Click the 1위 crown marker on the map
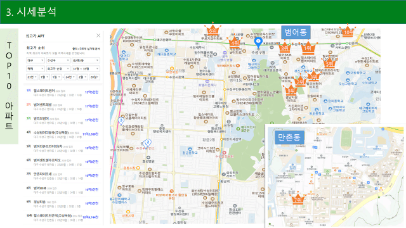The image size is (406, 228). (x=308, y=47)
